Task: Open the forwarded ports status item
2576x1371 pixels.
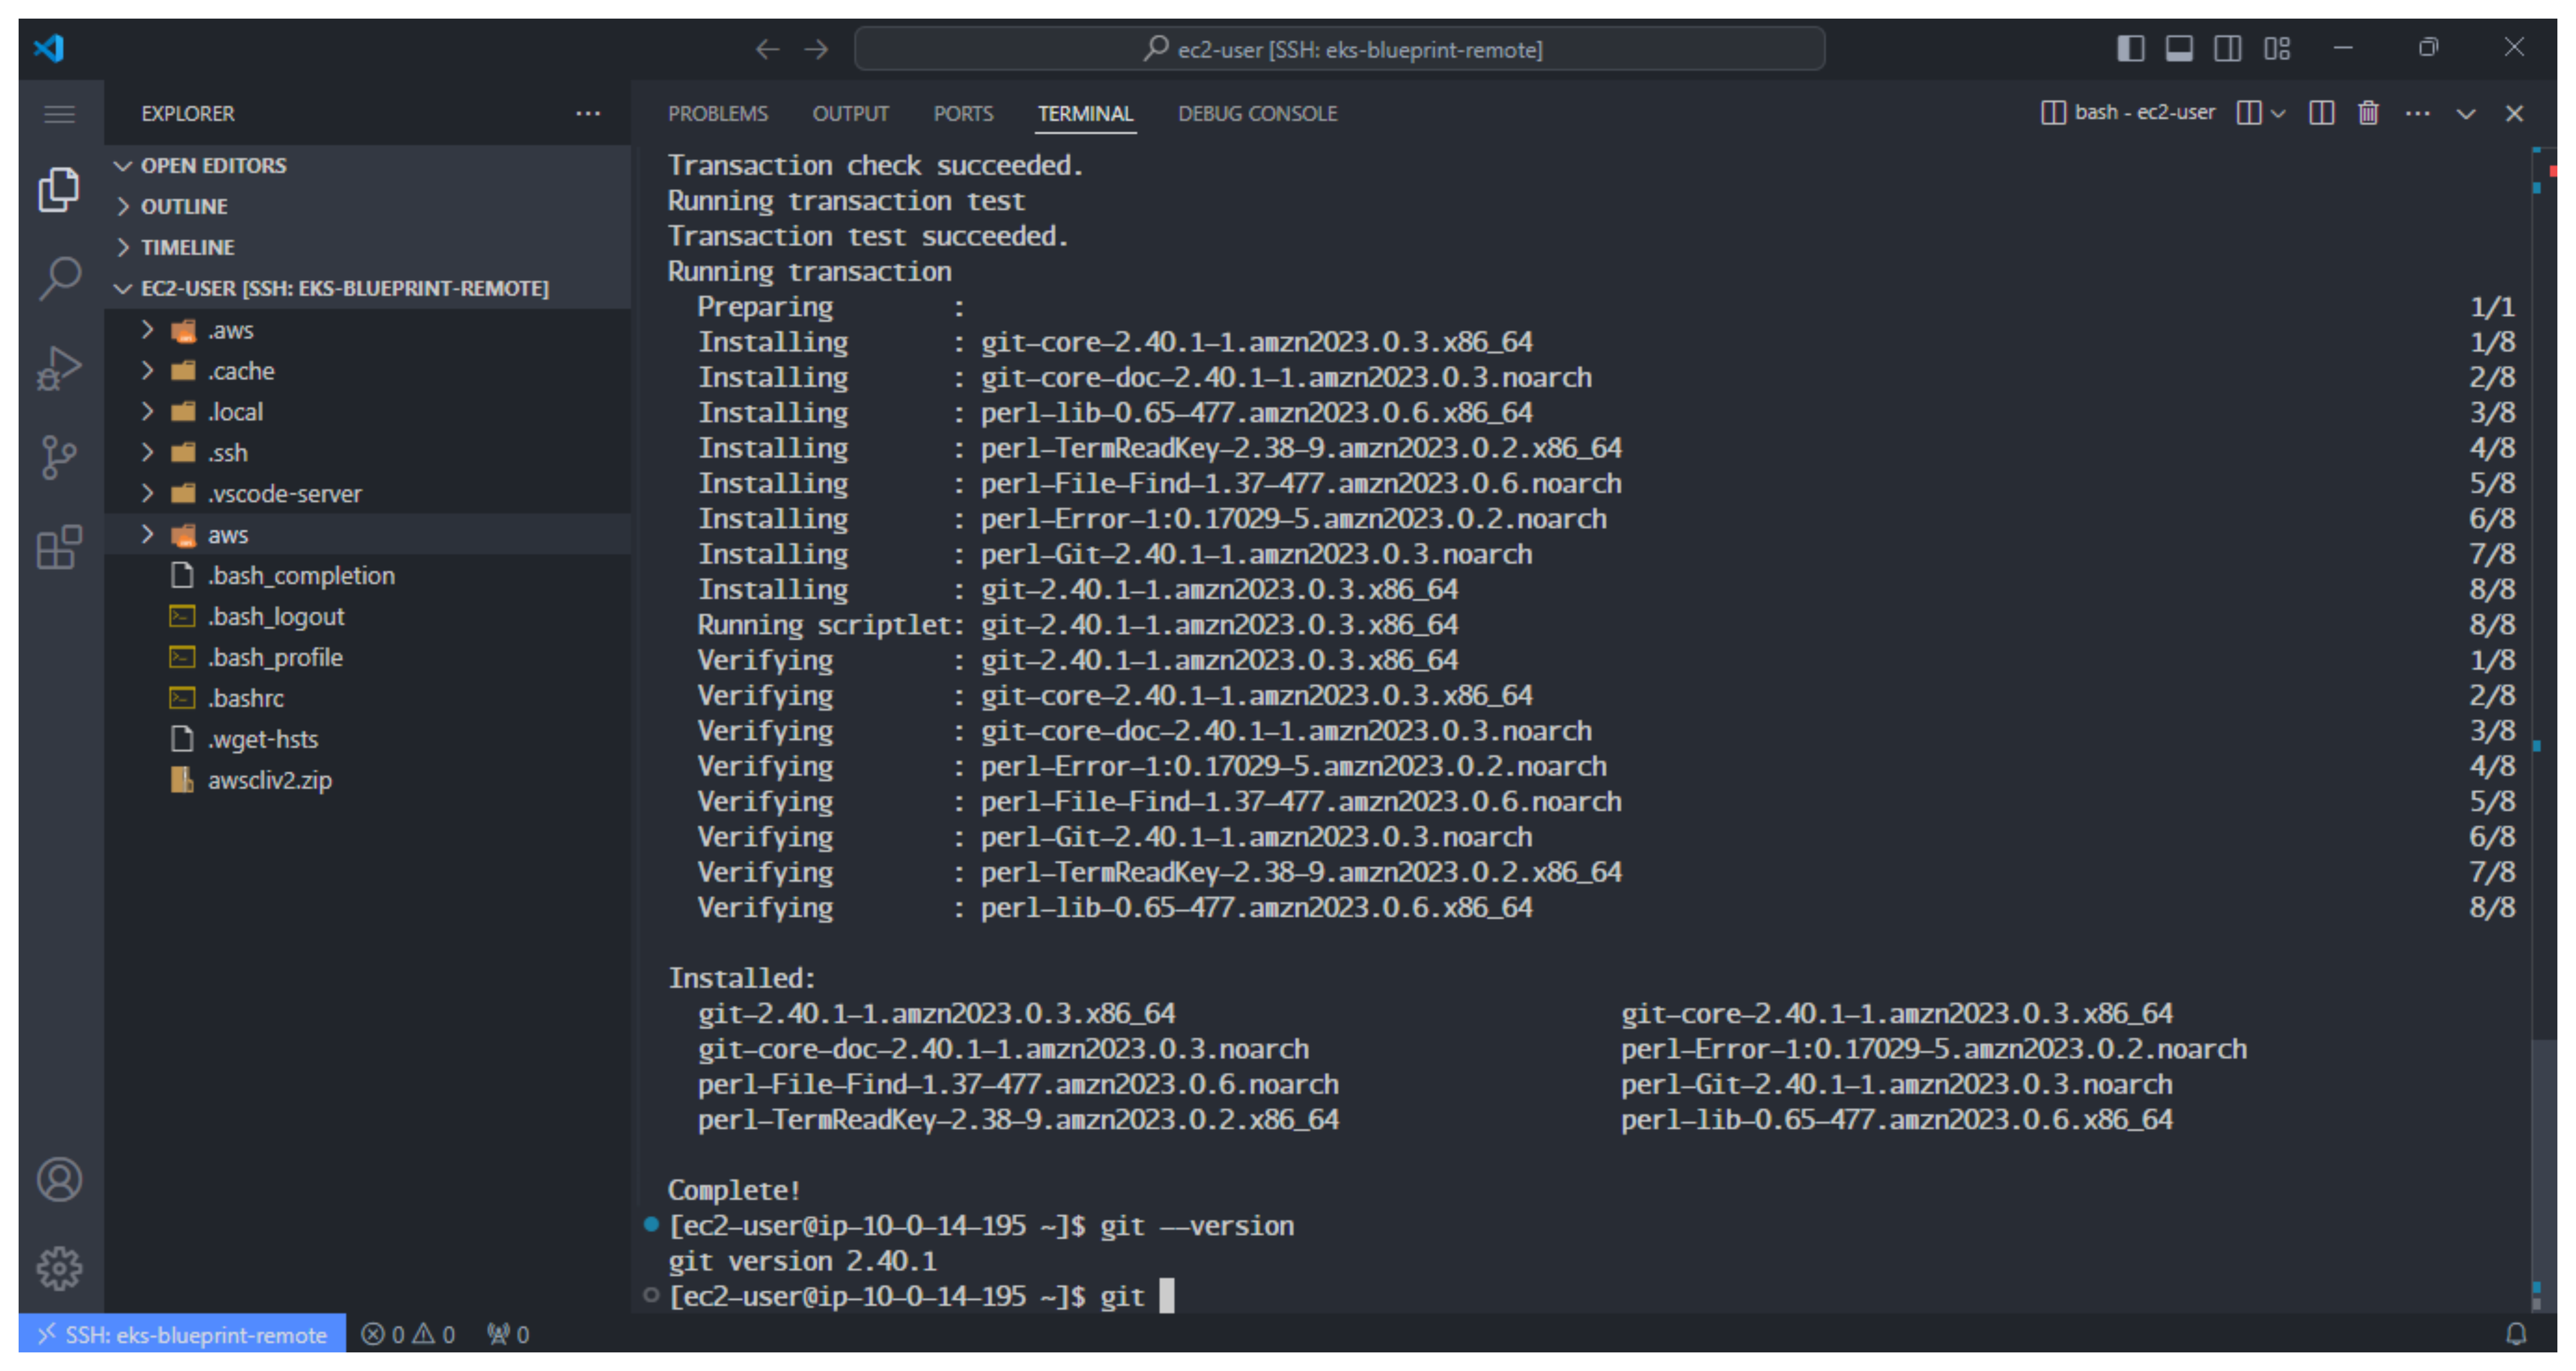Action: pyautogui.click(x=508, y=1335)
